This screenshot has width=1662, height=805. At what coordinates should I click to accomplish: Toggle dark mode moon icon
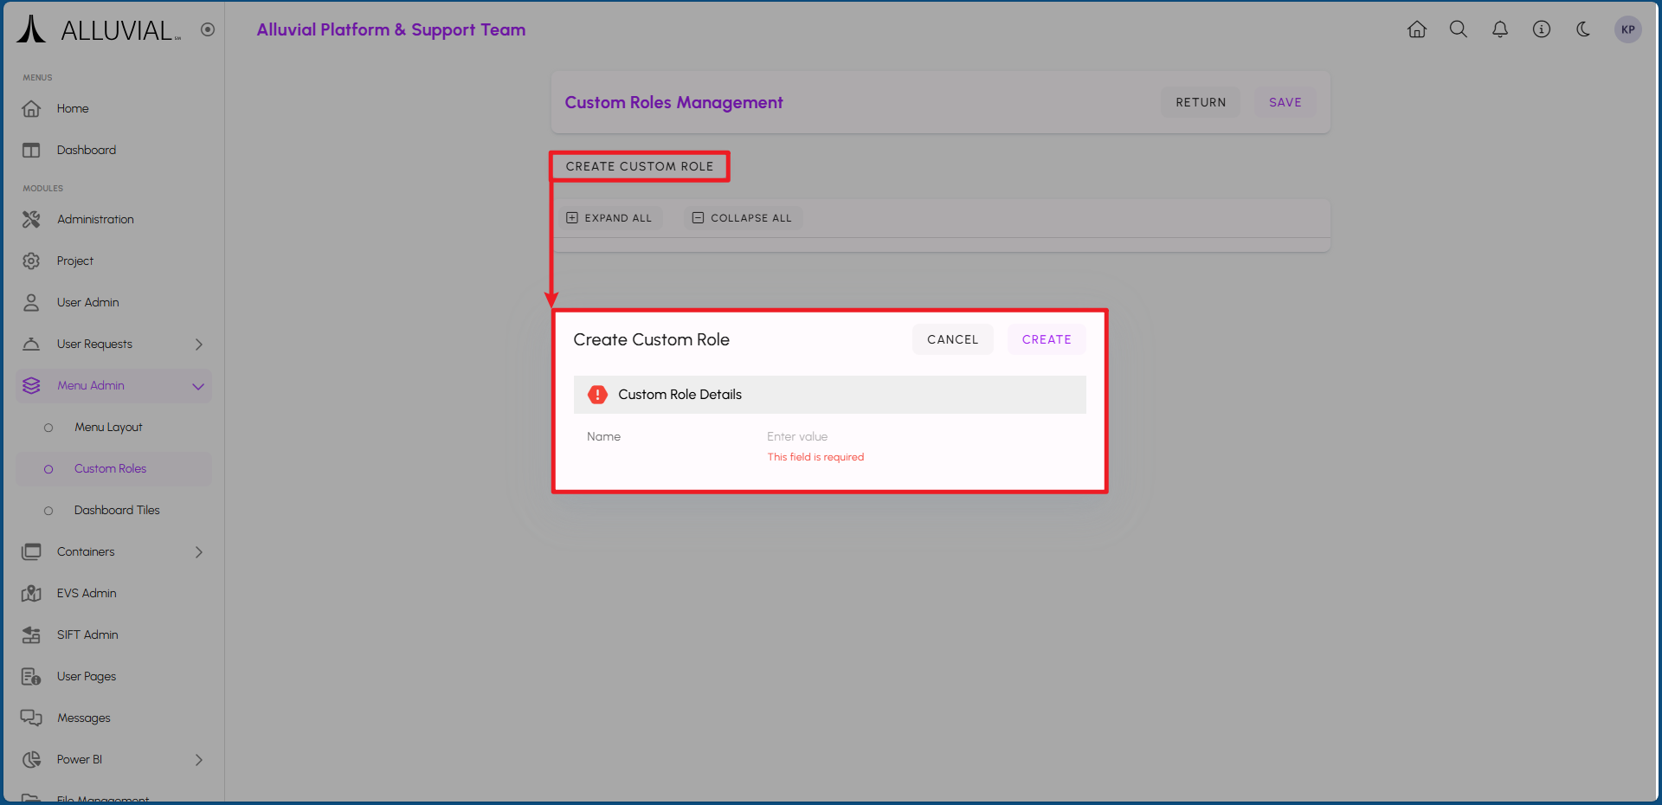tap(1583, 29)
